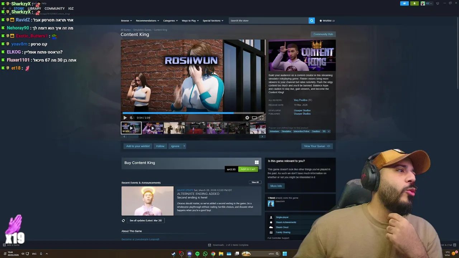Play the Content King trailer video
This screenshot has height=258, width=459.
coord(125,118)
